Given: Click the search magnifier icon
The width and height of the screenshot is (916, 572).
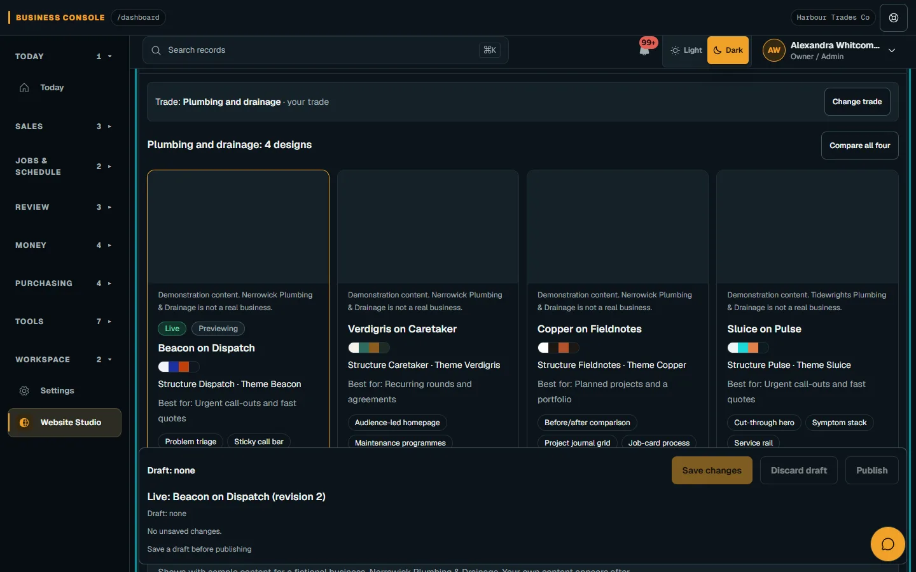Looking at the screenshot, I should (x=156, y=50).
